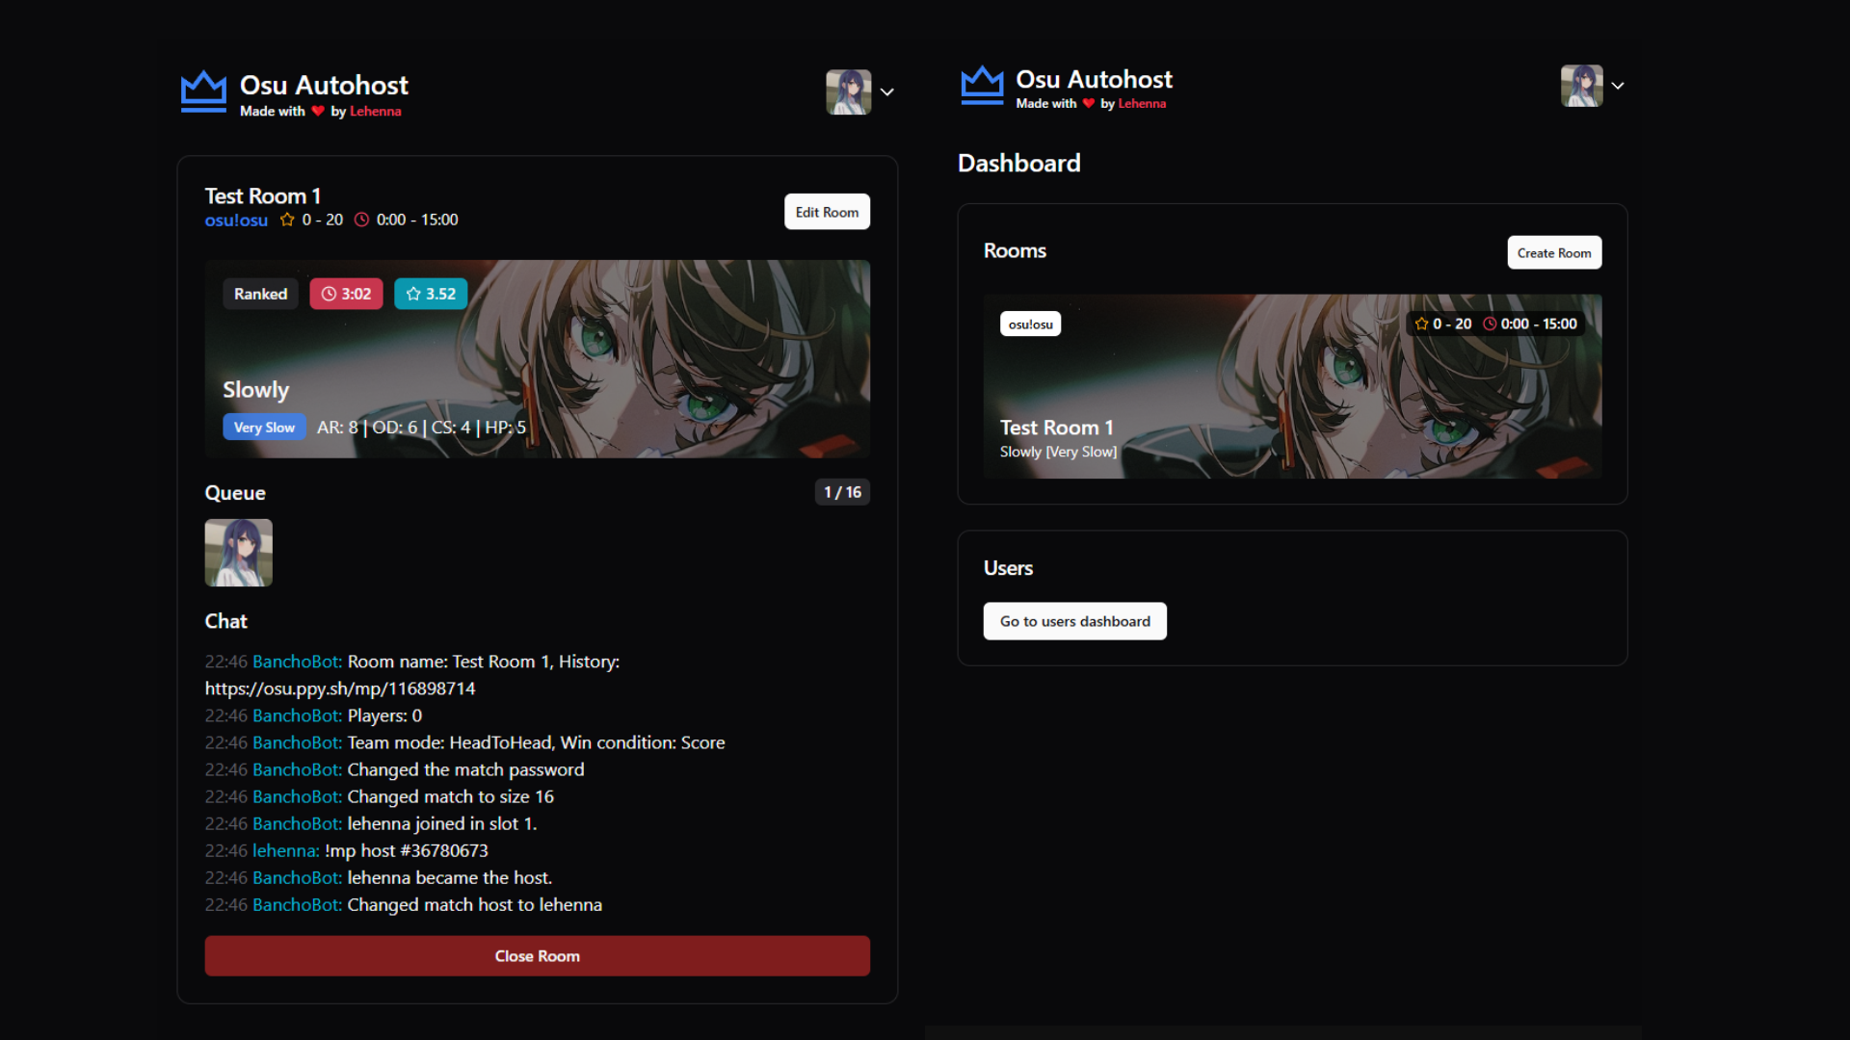Click the Rooms section heading
The width and height of the screenshot is (1850, 1040).
[x=1015, y=251]
